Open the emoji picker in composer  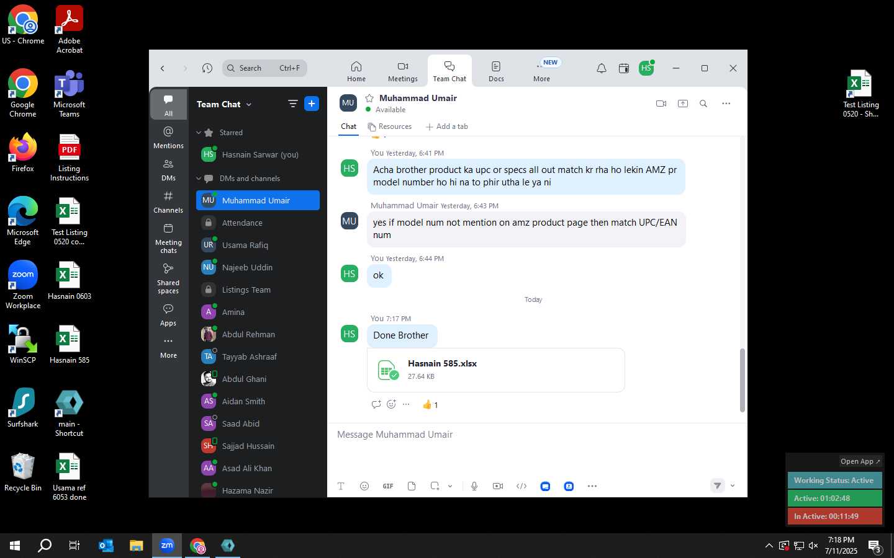tap(364, 486)
